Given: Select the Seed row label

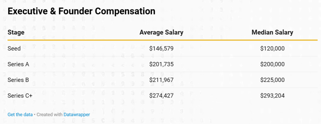Looking at the screenshot, I should coord(14,49).
